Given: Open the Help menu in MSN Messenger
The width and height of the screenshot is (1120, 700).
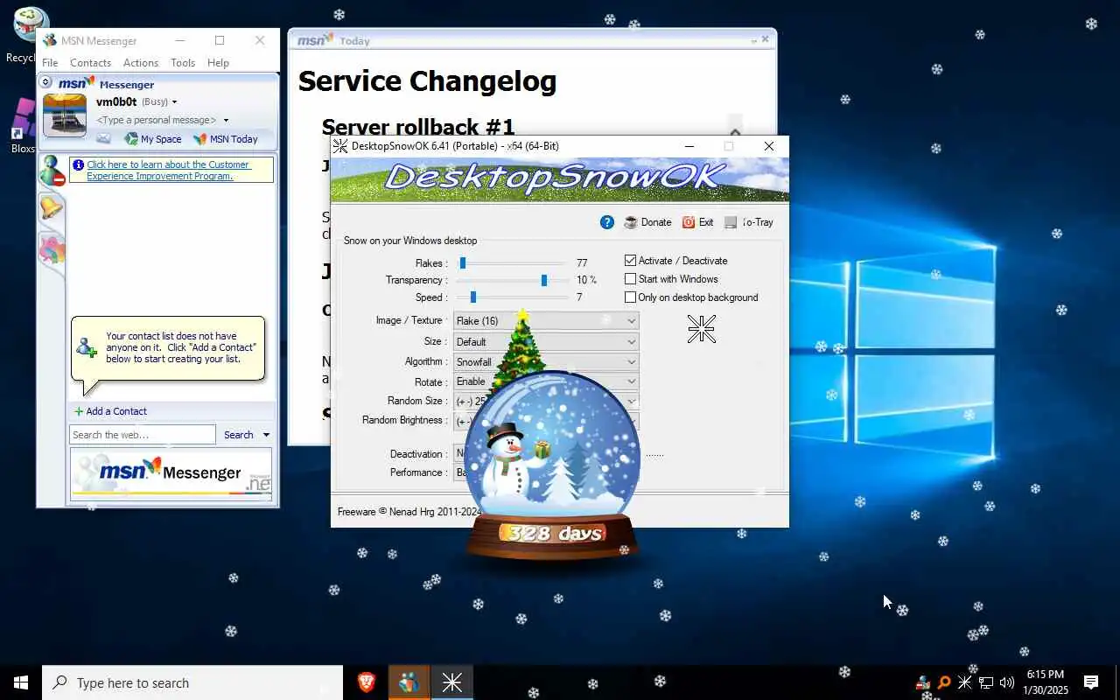Looking at the screenshot, I should pos(218,63).
